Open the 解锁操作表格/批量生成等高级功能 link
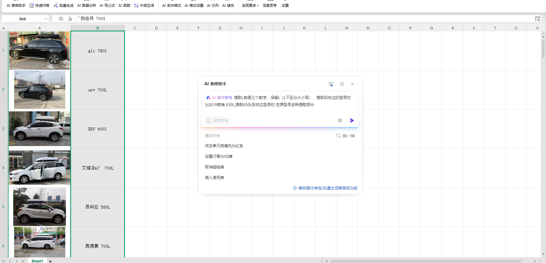This screenshot has width=546, height=263. coord(328,188)
